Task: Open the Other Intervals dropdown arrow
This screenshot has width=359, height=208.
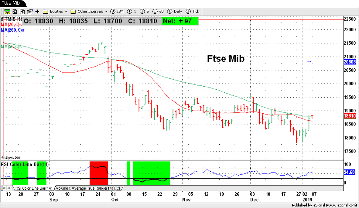Action: click(x=106, y=11)
